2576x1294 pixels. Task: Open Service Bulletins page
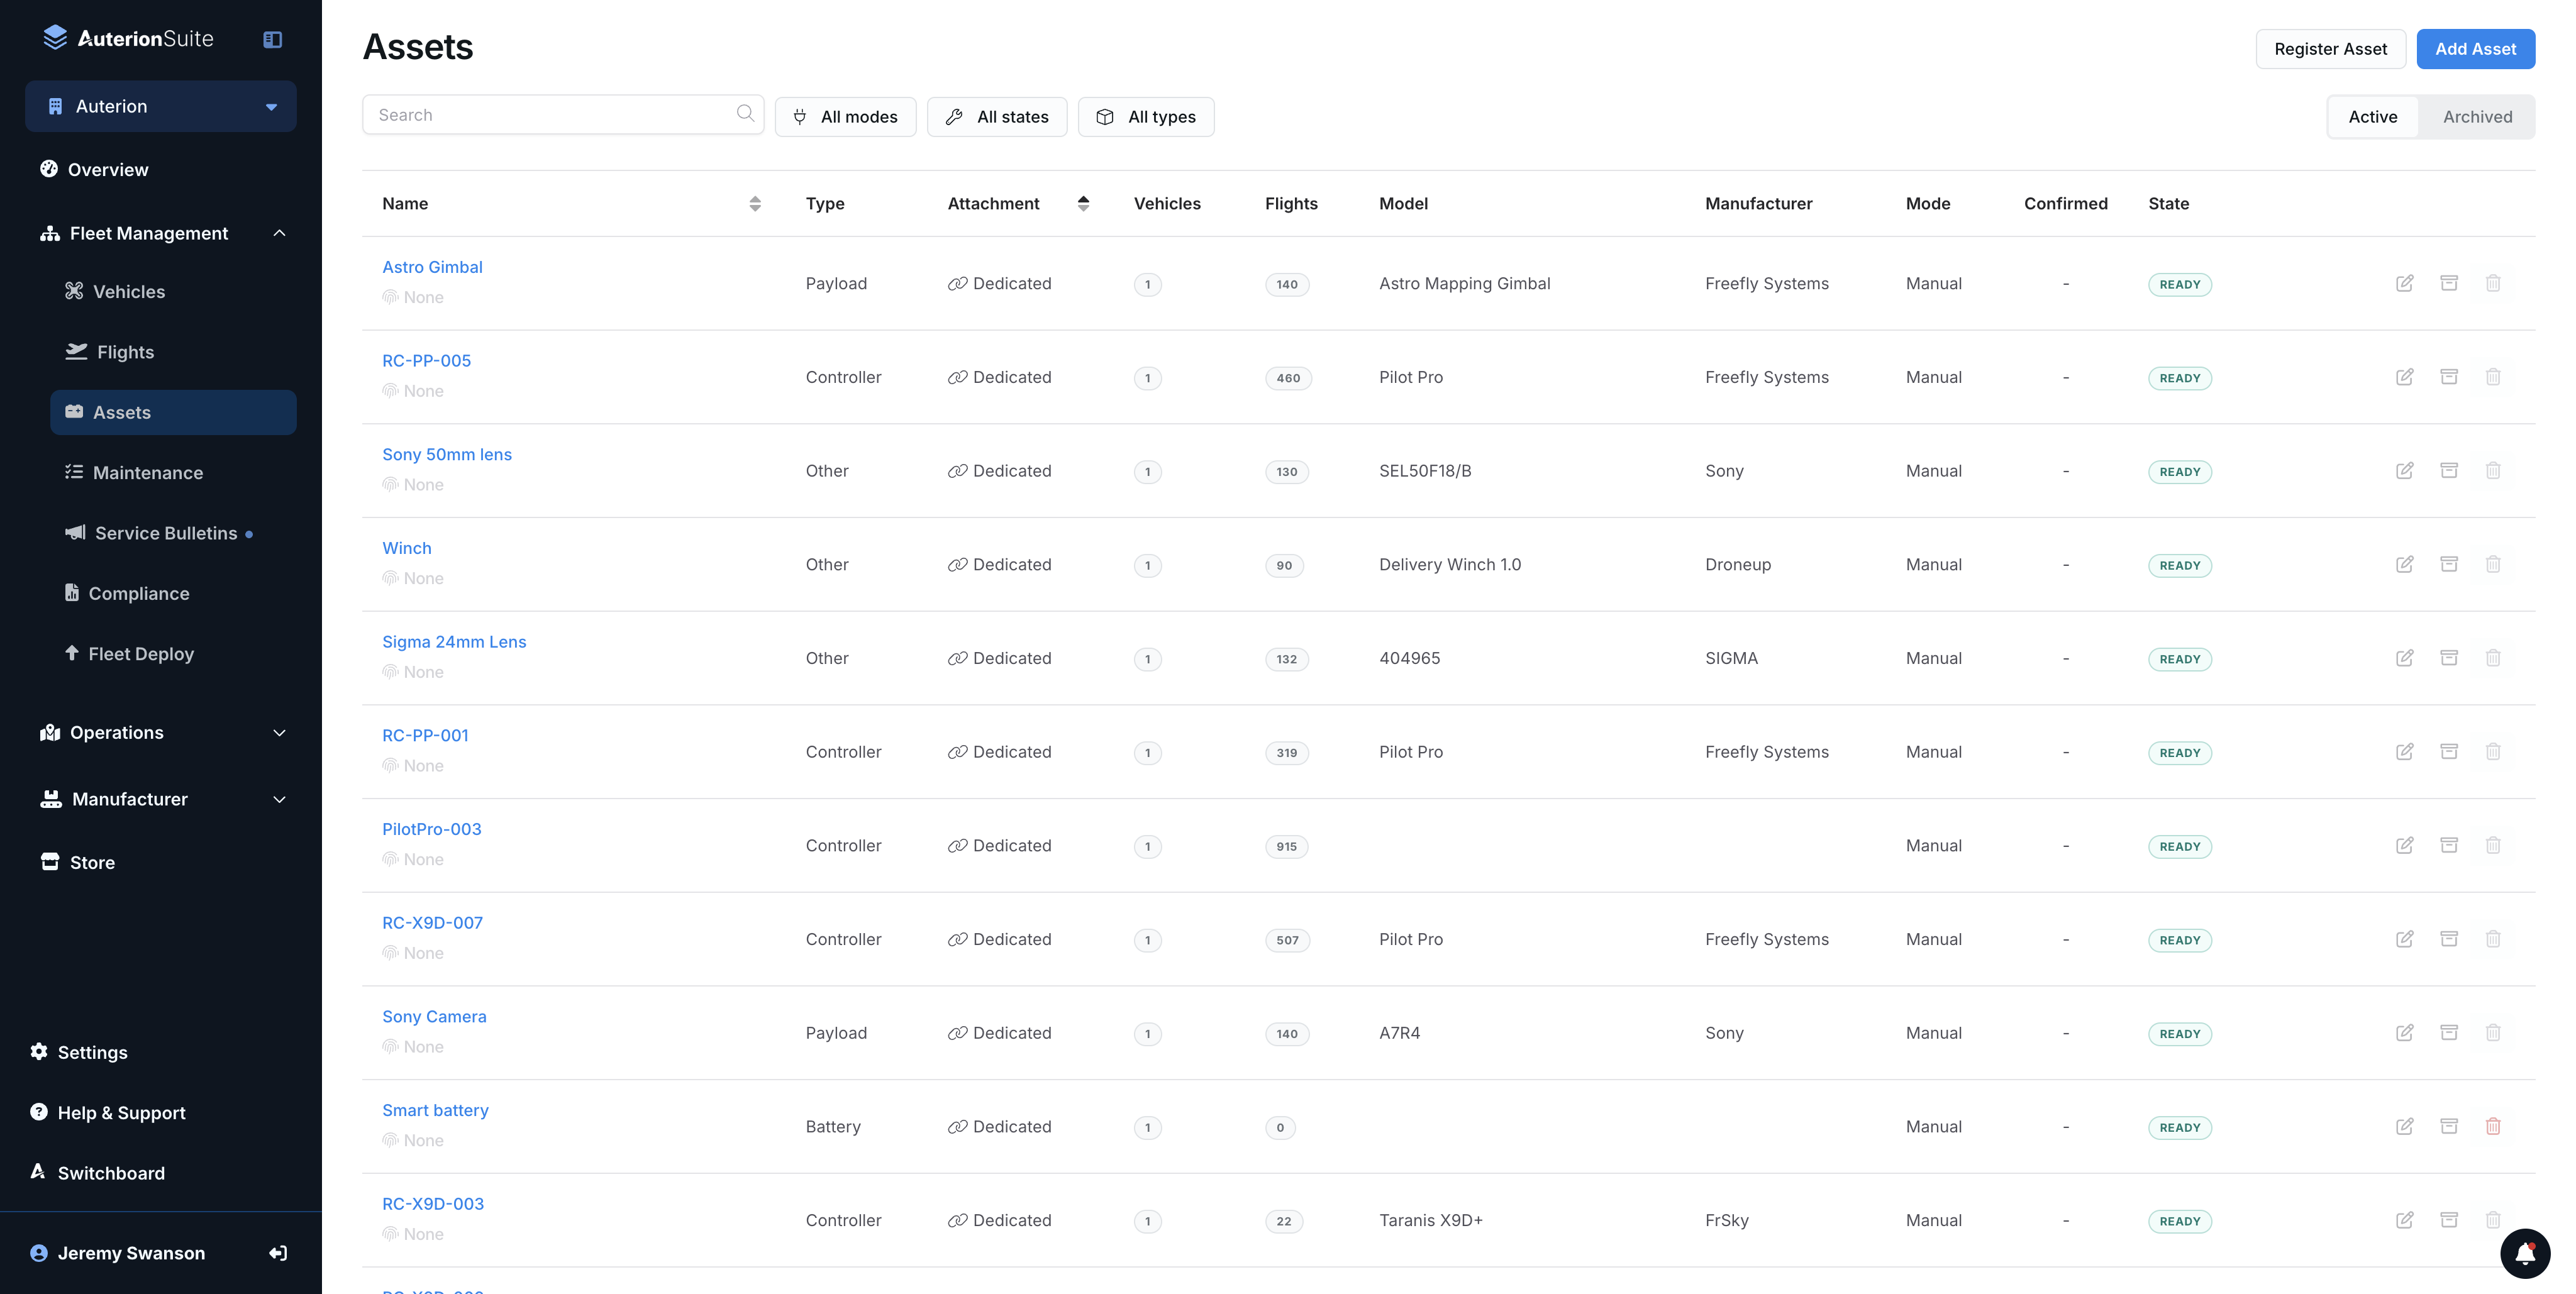(x=165, y=533)
